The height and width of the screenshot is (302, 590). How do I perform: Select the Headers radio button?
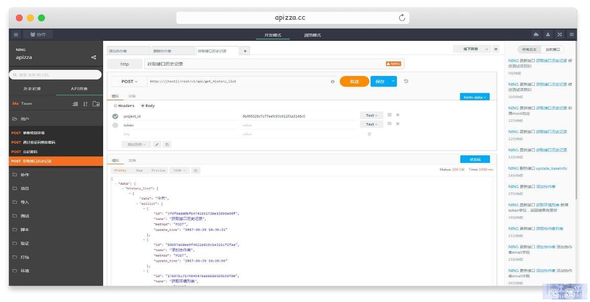116,106
